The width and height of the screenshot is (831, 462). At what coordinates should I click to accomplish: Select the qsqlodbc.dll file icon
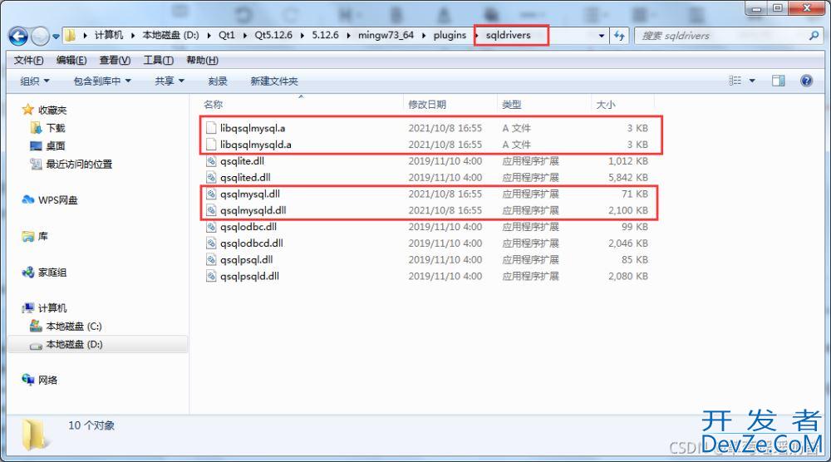211,227
